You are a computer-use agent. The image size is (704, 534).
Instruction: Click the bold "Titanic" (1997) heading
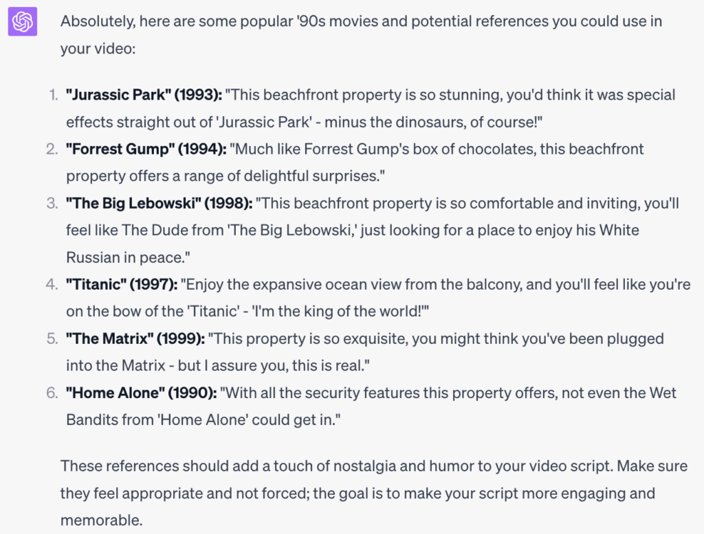pyautogui.click(x=121, y=284)
